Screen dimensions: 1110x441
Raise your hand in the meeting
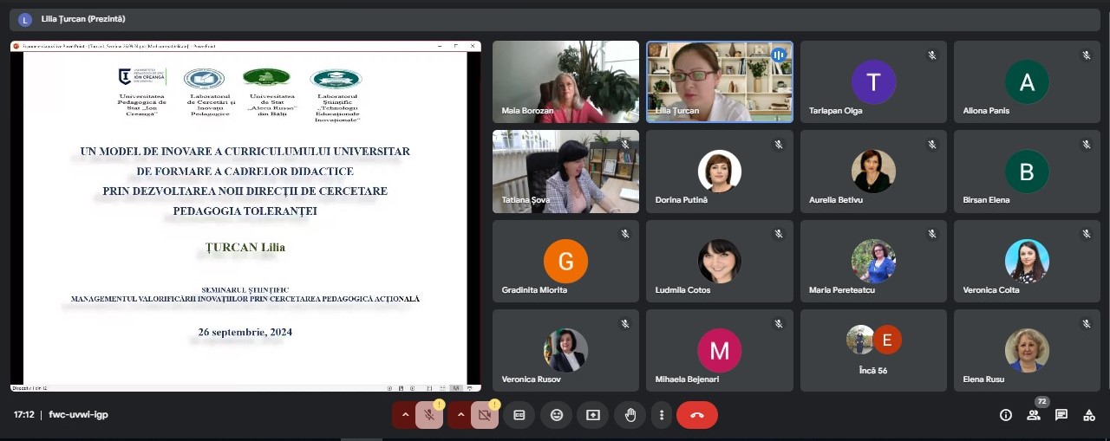click(x=630, y=415)
